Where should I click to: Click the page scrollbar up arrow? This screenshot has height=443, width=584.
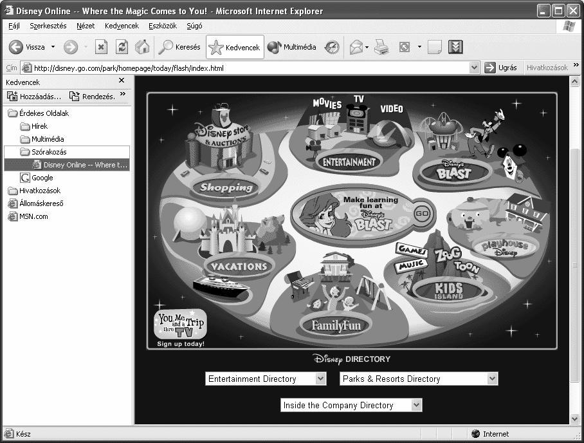click(x=574, y=81)
